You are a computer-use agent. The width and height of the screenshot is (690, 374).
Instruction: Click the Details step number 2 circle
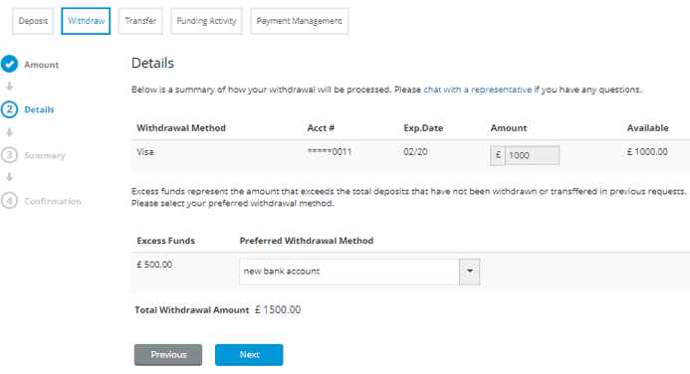point(9,109)
